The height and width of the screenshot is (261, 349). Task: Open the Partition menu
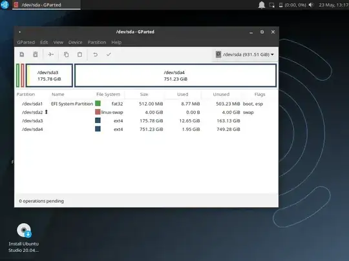pos(97,42)
